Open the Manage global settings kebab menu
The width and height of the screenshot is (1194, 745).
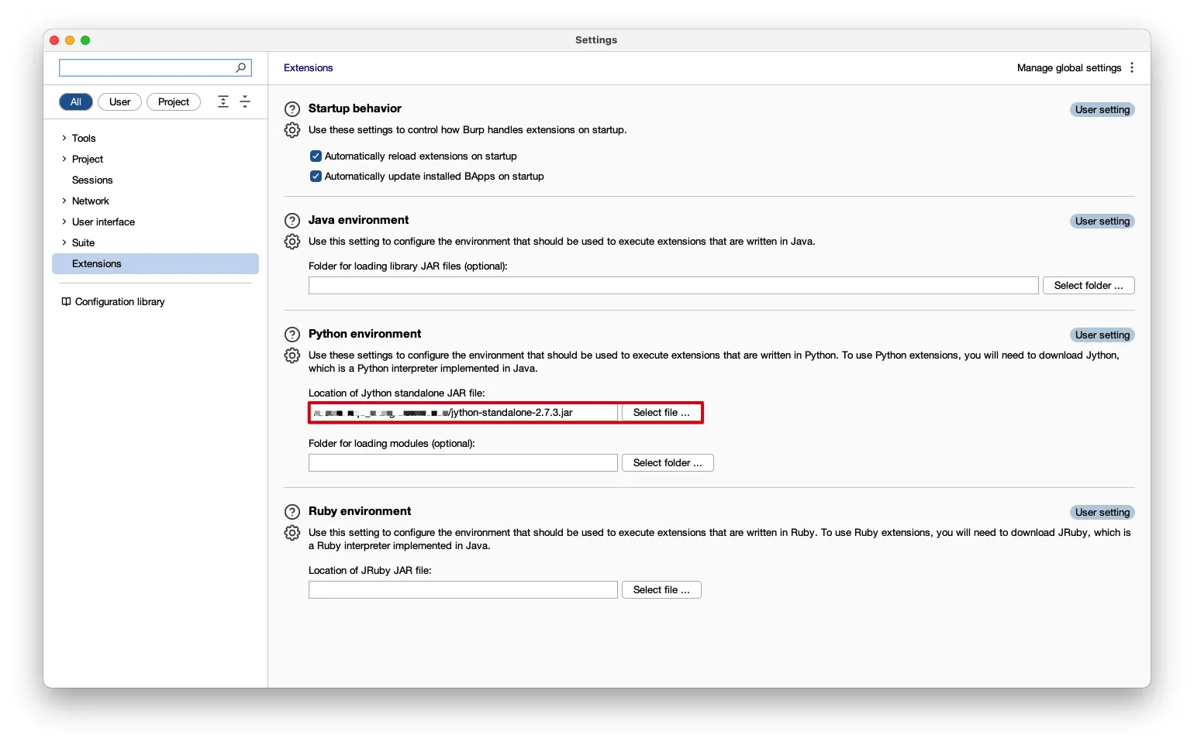tap(1132, 68)
